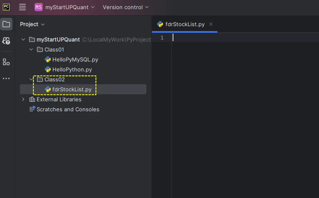Select the Class01 folder
This screenshot has height=198, width=319.
pos(54,50)
